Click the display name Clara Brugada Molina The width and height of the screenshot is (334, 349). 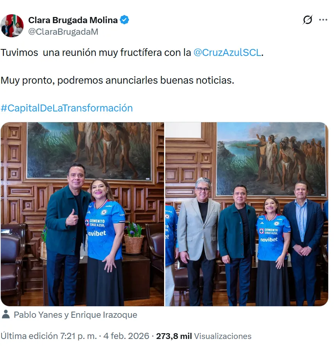73,20
